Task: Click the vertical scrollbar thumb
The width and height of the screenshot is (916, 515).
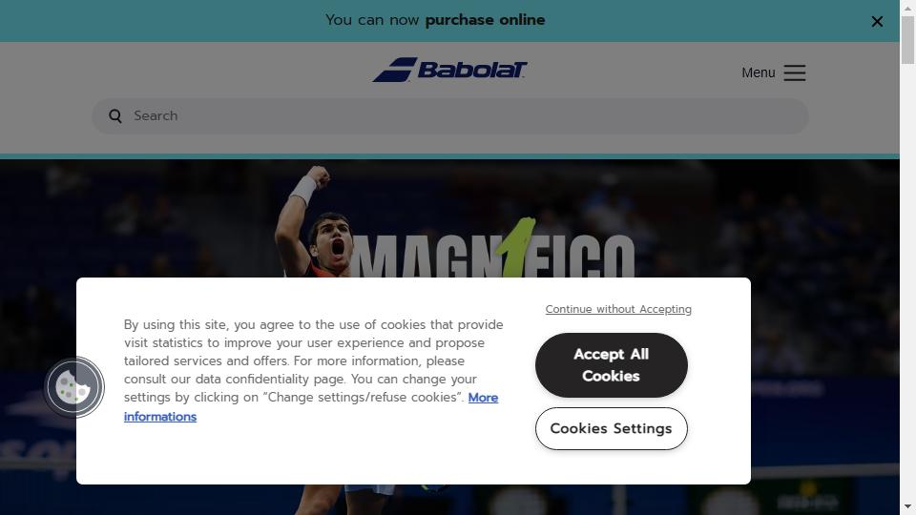Action: (x=907, y=40)
